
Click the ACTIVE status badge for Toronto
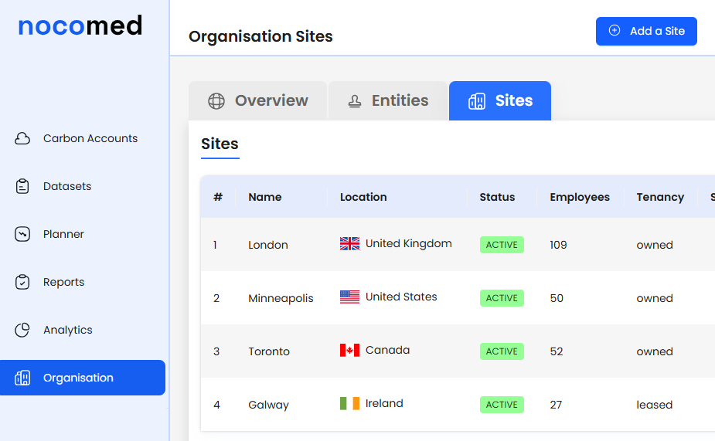click(502, 351)
